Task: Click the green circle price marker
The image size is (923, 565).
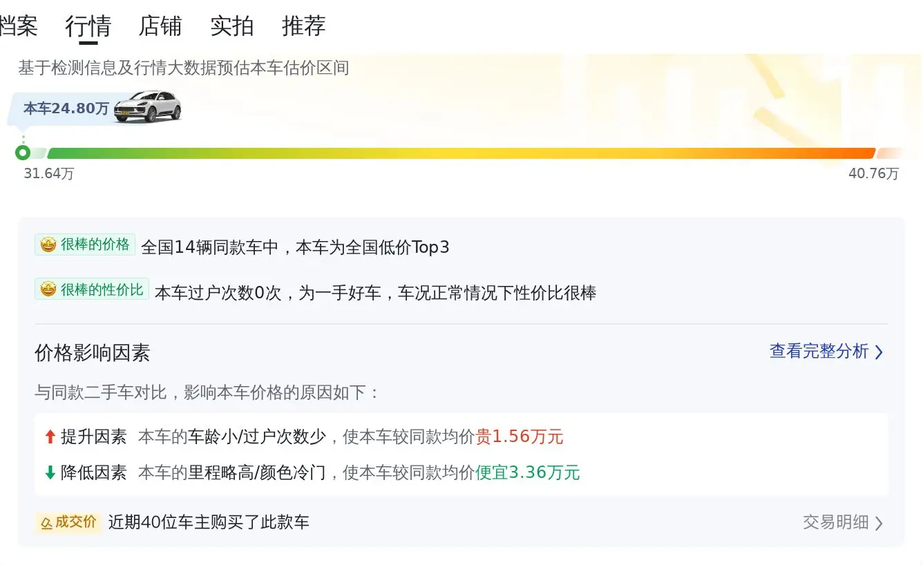Action: pyautogui.click(x=23, y=153)
